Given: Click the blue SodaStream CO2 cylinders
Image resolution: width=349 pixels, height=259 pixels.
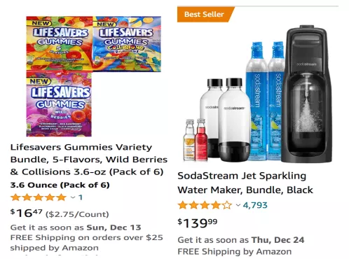Looking at the screenshot, I should 265,101.
